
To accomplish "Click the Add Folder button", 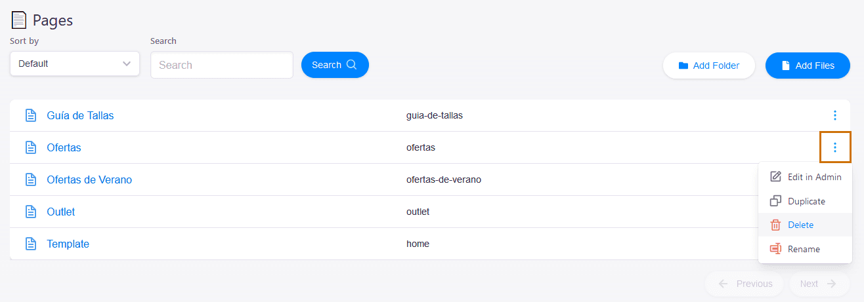I will point(708,66).
